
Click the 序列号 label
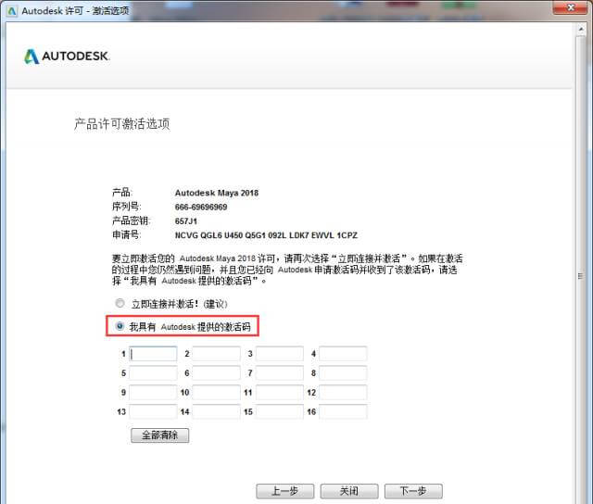(x=126, y=207)
